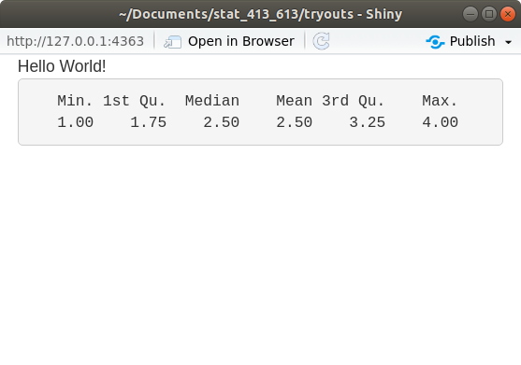This screenshot has width=521, height=365.
Task: Click the 1.00 minimum value
Action: coord(75,122)
